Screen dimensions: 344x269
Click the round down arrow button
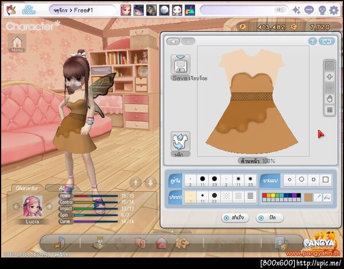151,182
